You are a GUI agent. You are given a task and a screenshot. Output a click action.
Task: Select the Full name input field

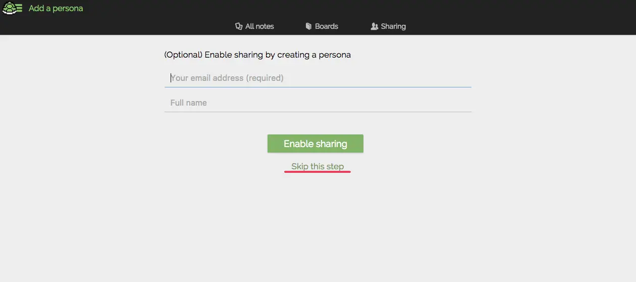pyautogui.click(x=318, y=103)
